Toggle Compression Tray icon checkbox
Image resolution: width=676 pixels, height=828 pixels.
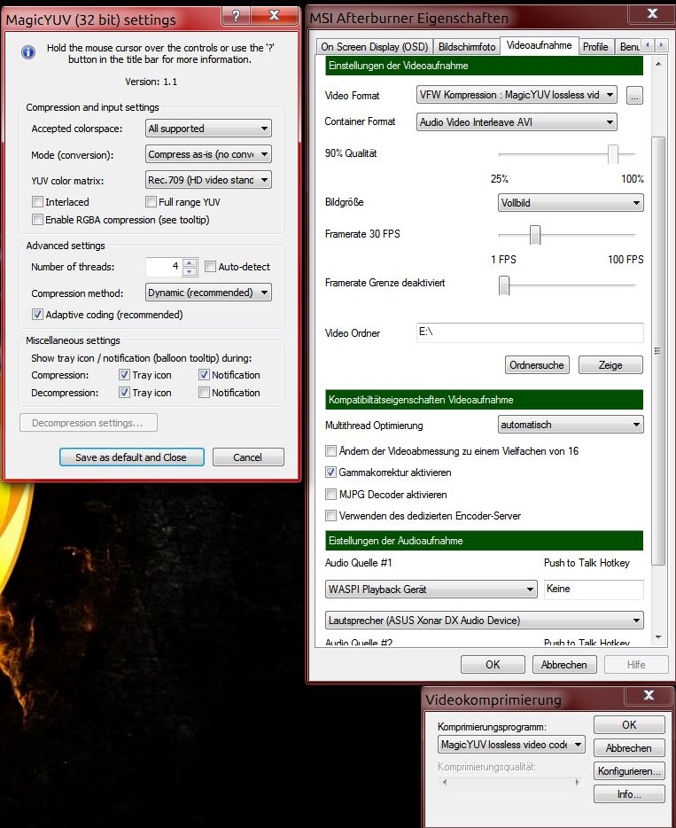tap(125, 375)
